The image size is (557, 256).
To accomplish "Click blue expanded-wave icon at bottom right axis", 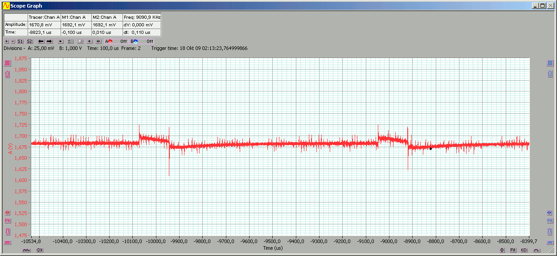I will 549,242.
